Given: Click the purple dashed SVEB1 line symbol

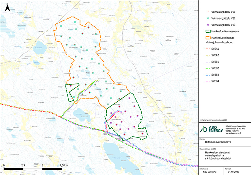Looking at the screenshot, I should pyautogui.click(x=205, y=62).
